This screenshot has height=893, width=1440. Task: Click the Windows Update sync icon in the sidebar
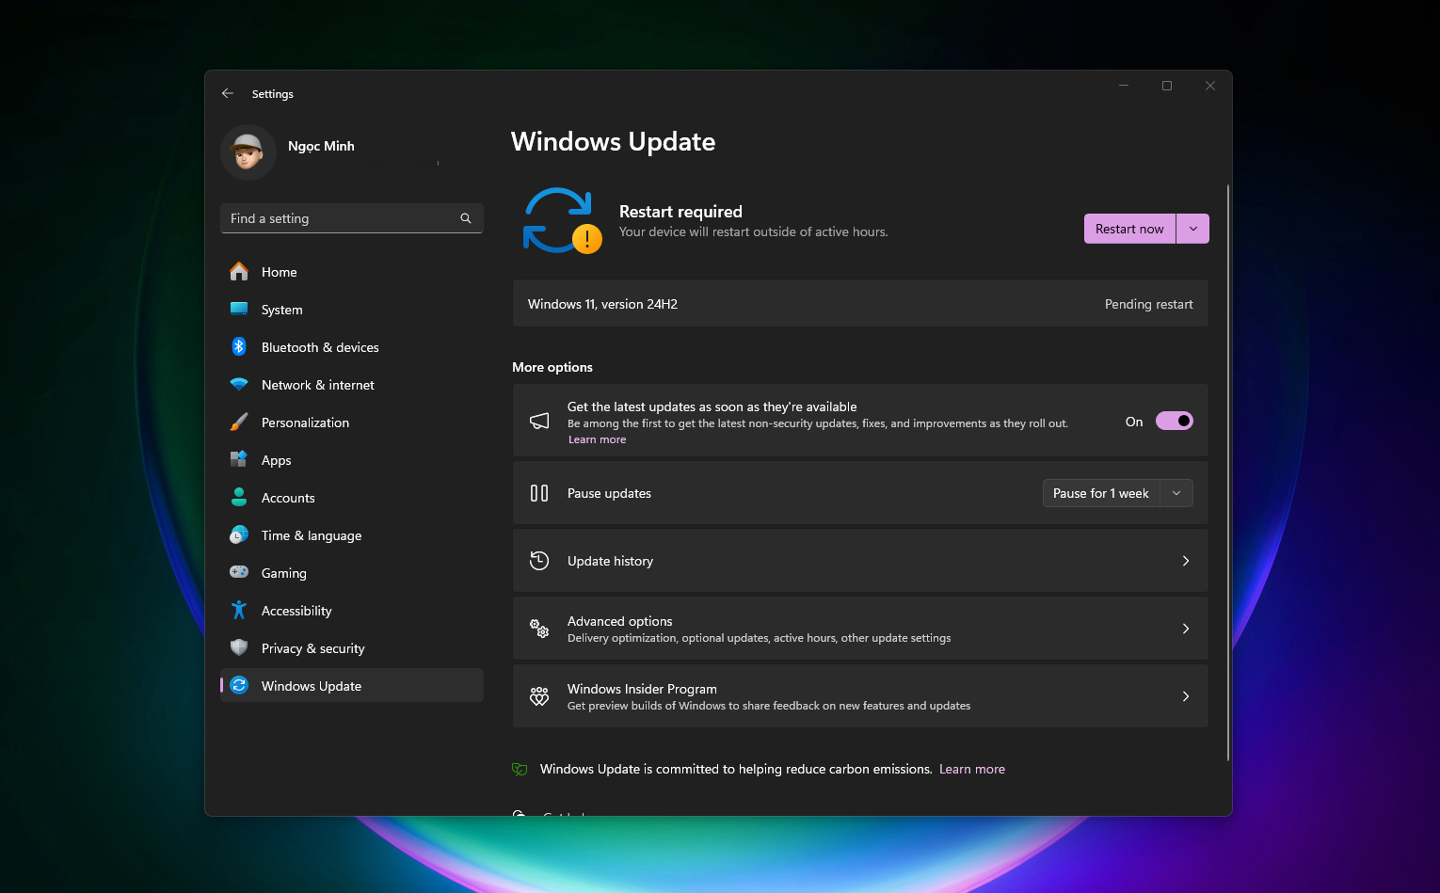click(239, 685)
